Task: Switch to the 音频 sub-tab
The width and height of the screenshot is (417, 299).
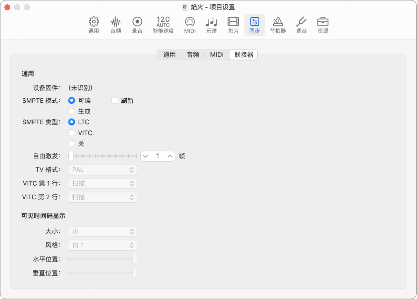Action: coord(193,55)
